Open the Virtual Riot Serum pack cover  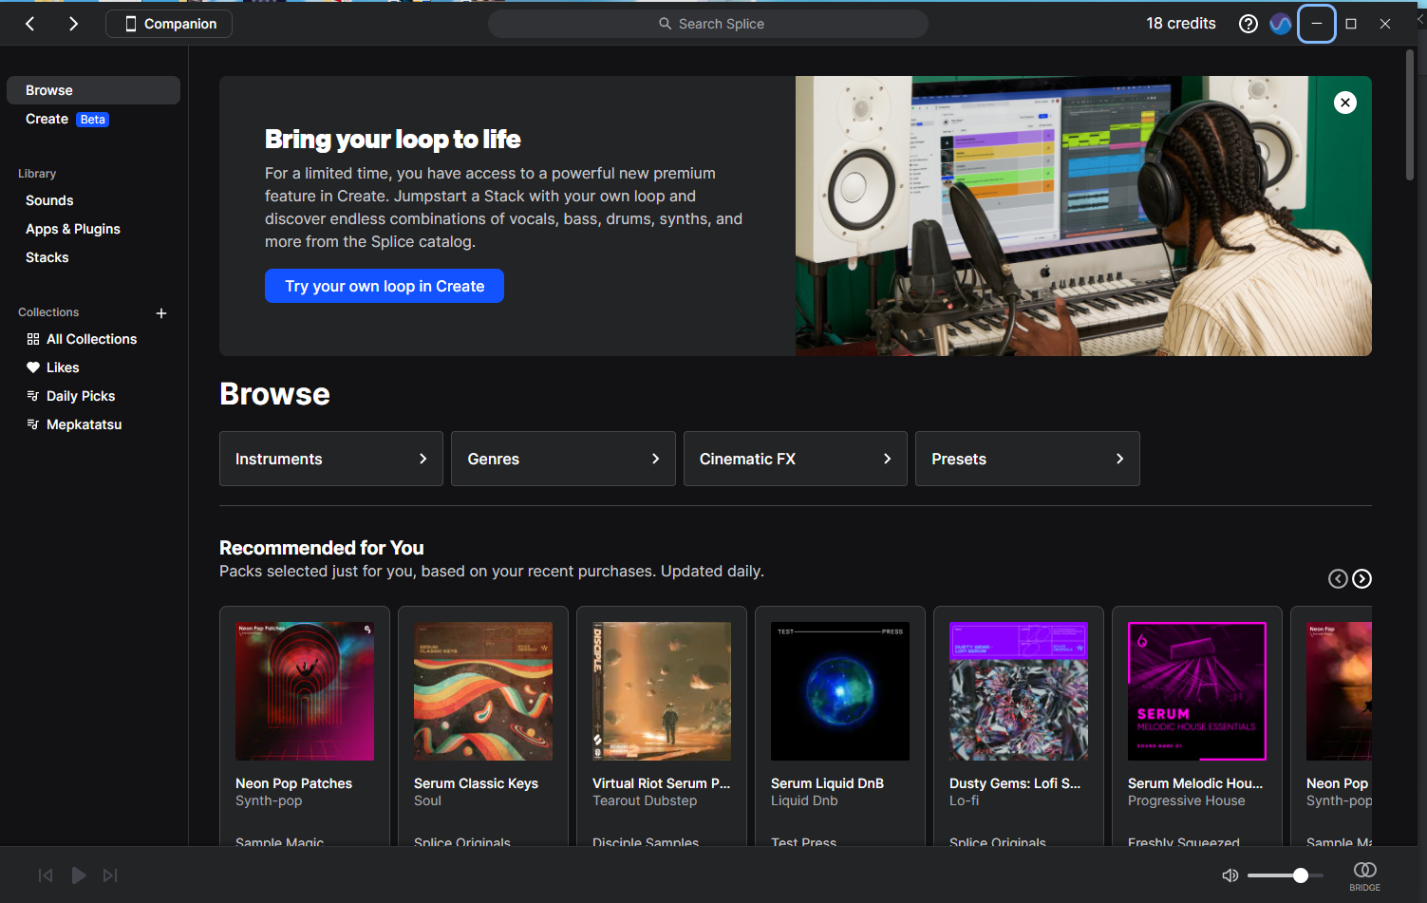pyautogui.click(x=662, y=691)
